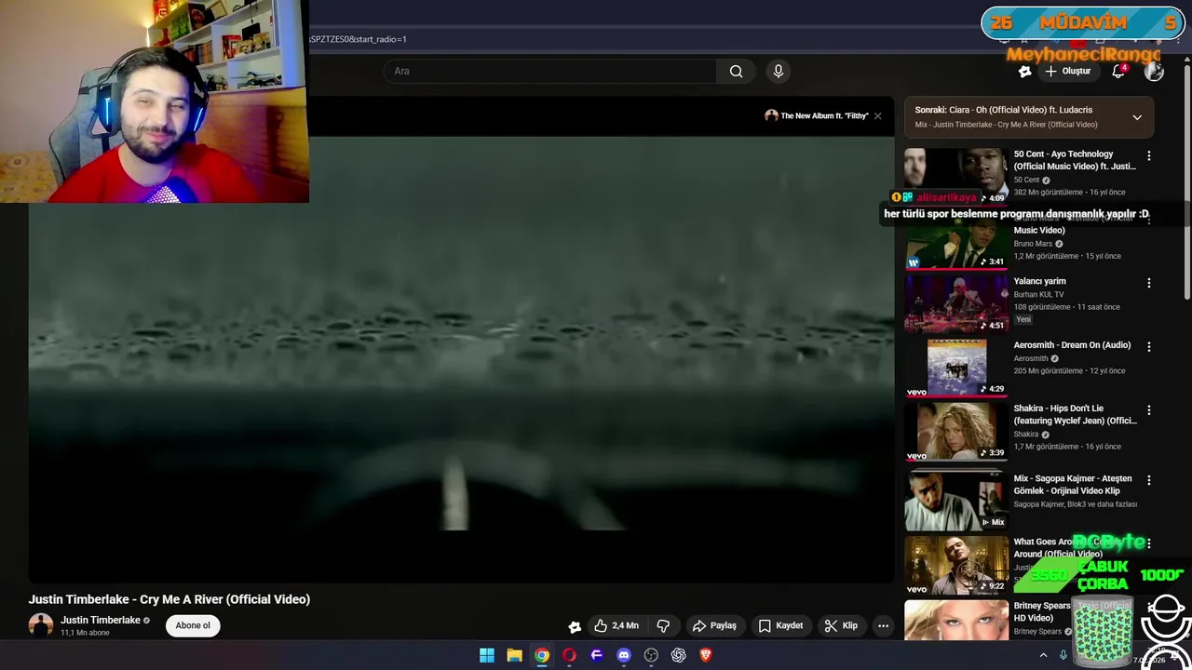Click 'Shakira - Hips Don't Lie' title

(x=1075, y=414)
